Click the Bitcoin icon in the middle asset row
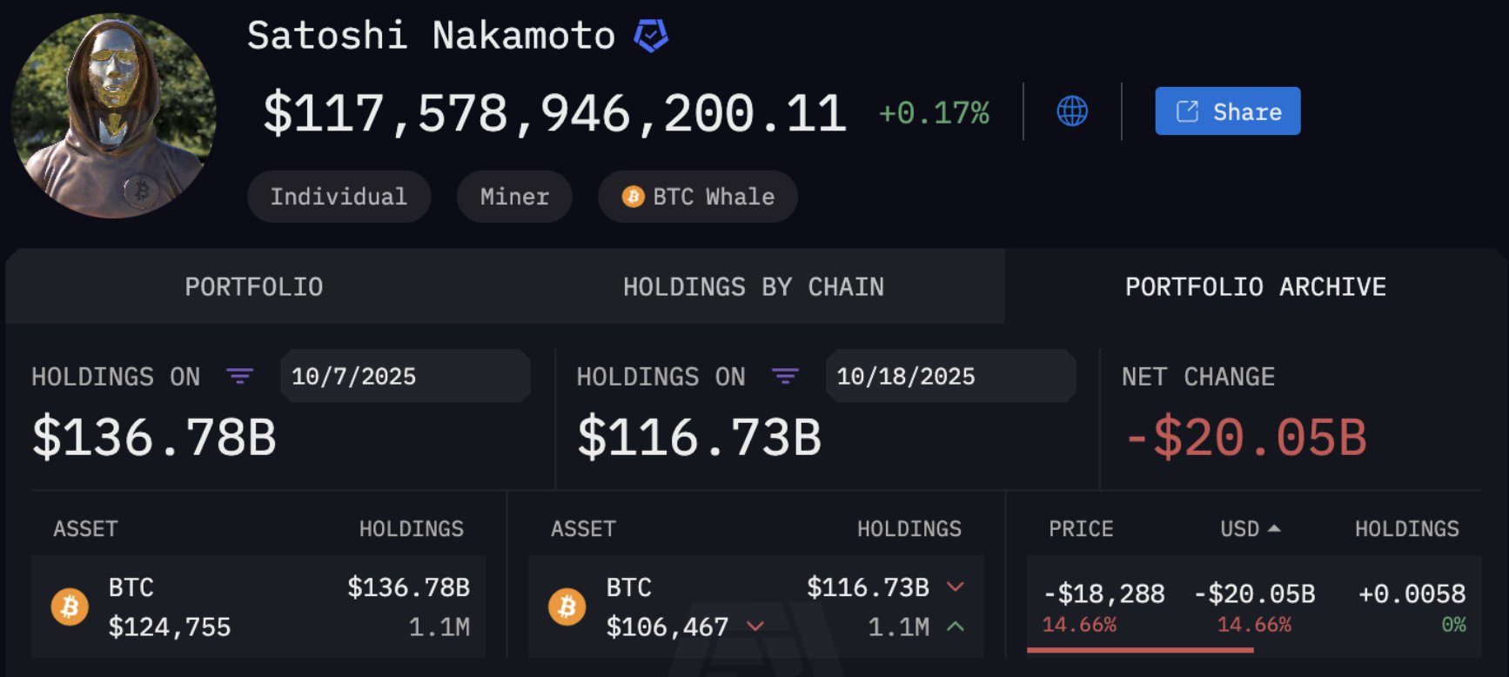 point(567,607)
